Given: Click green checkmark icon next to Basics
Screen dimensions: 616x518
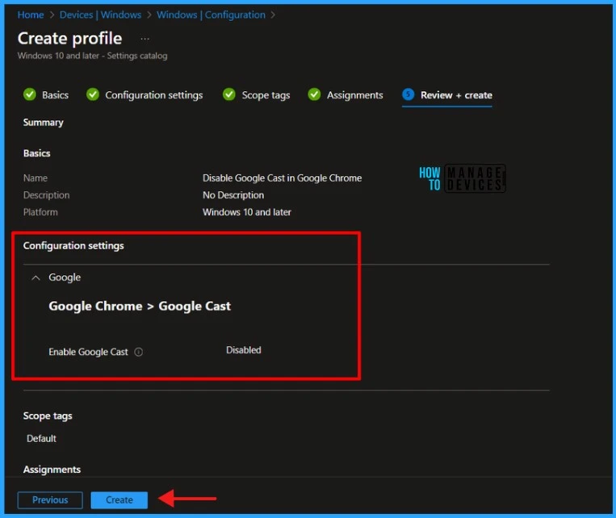Looking at the screenshot, I should coord(30,94).
